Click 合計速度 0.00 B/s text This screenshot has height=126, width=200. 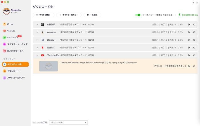(x=190, y=15)
